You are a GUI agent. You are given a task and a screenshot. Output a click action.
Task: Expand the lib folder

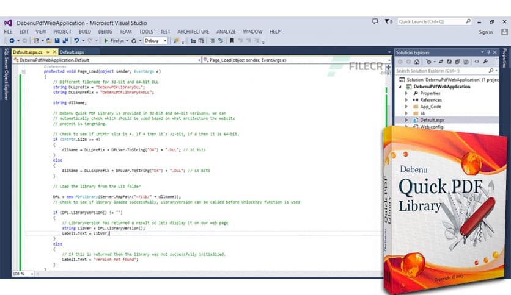point(406,113)
